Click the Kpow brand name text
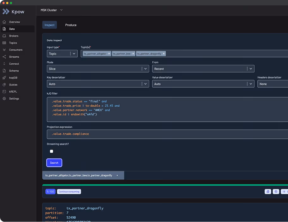Image resolution: width=288 pixels, height=222 pixels. (x=18, y=12)
